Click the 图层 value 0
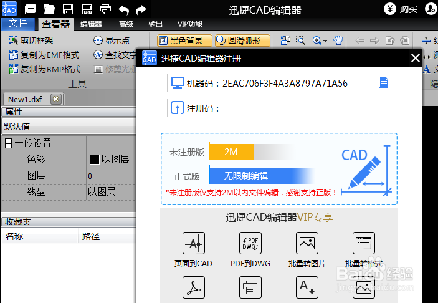 (x=90, y=176)
